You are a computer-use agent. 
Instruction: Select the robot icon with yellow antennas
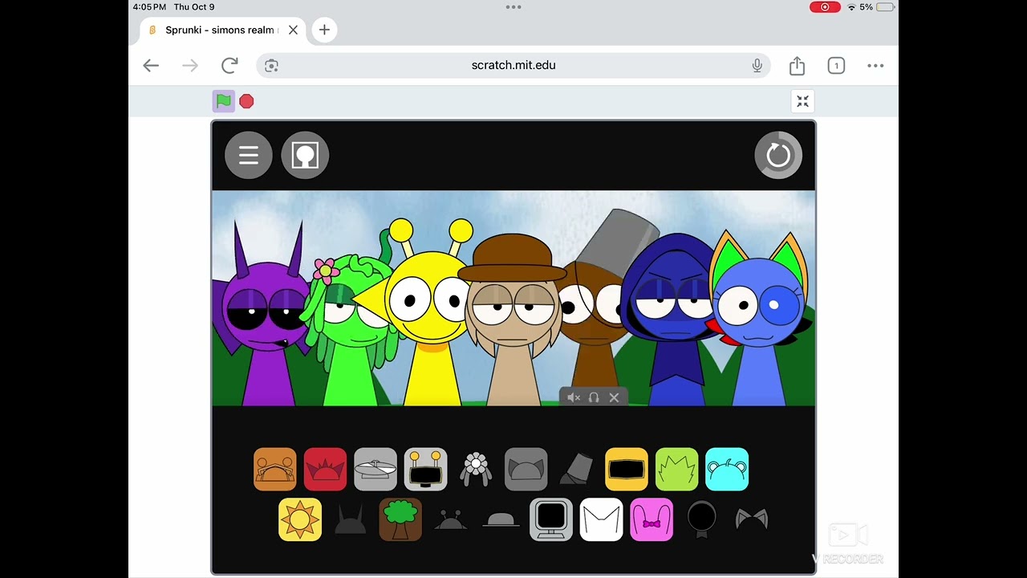(x=425, y=469)
